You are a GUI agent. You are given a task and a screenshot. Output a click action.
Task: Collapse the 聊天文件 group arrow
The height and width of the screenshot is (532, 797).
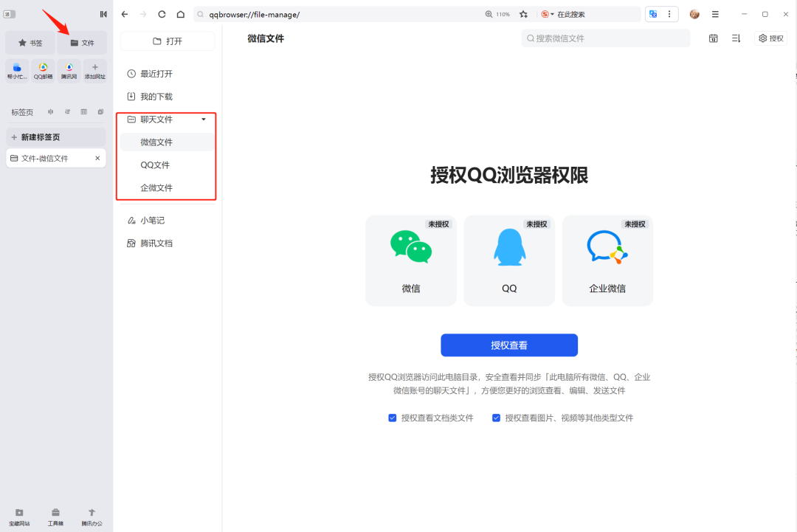pos(204,120)
